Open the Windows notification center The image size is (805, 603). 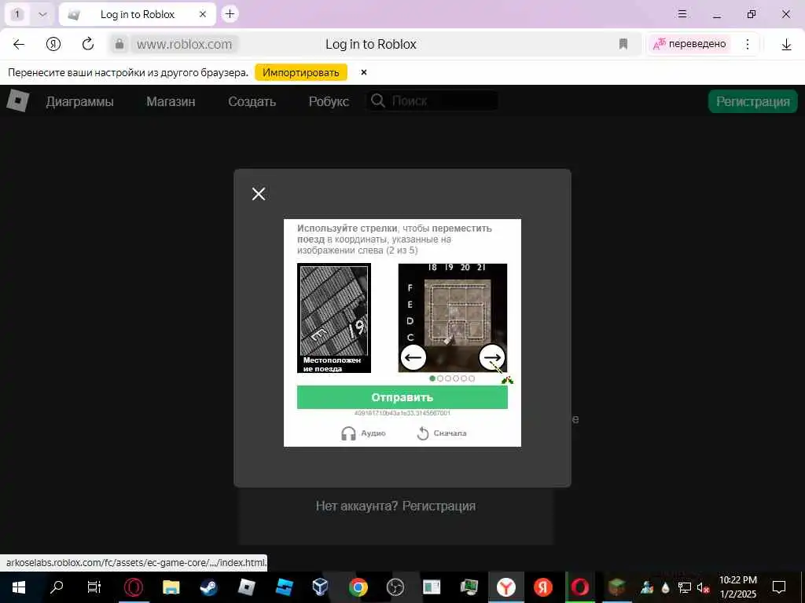click(779, 587)
